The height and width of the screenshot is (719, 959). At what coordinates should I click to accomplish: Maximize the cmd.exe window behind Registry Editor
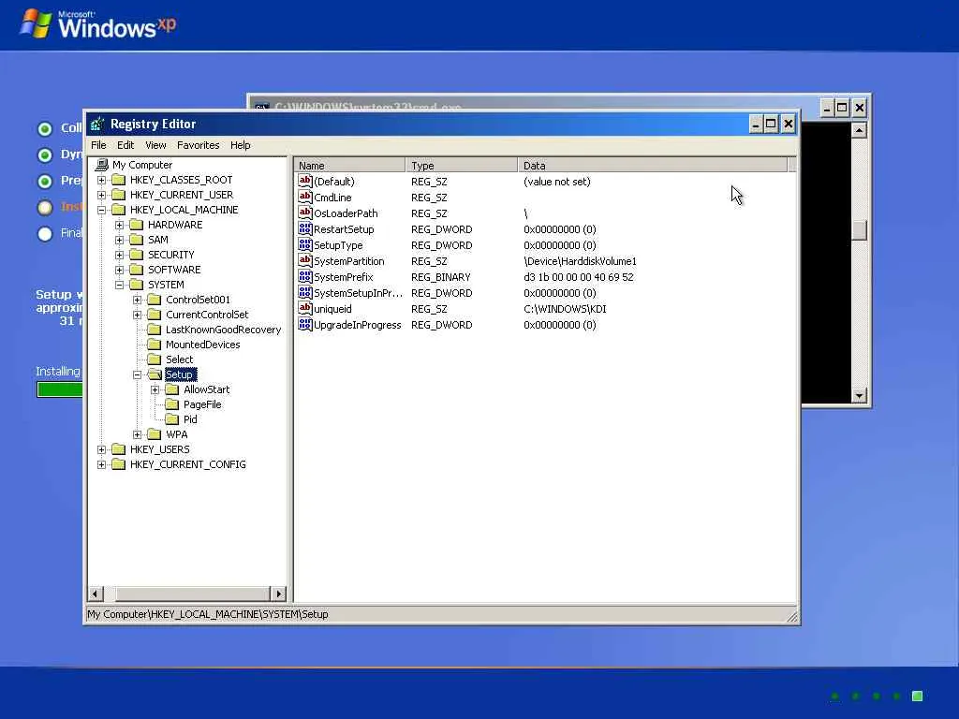[842, 109]
